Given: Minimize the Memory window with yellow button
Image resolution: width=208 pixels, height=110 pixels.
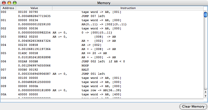Looking at the screenshot, I should click(x=9, y=3).
